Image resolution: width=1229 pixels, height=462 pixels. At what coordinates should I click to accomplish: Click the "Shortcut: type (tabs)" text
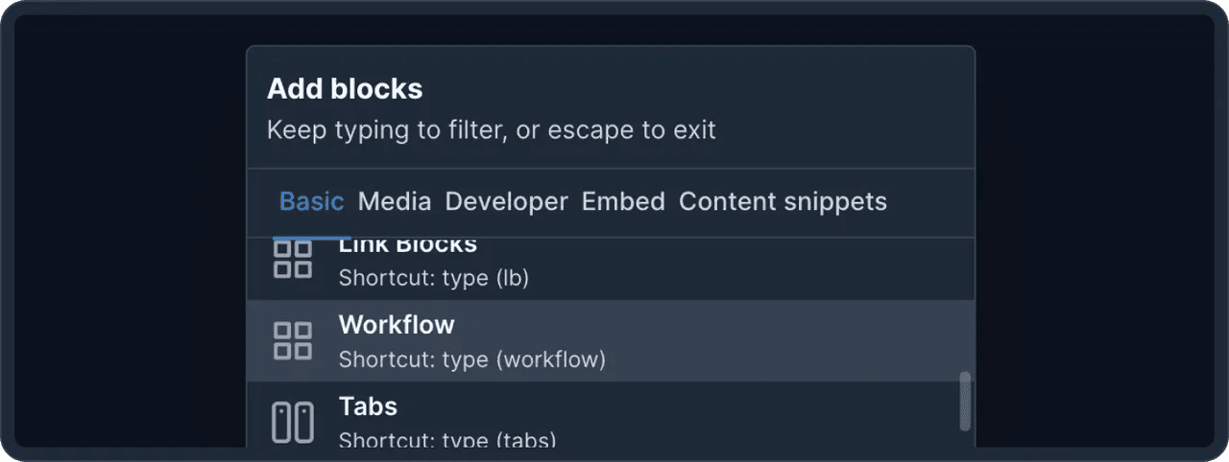coord(446,441)
